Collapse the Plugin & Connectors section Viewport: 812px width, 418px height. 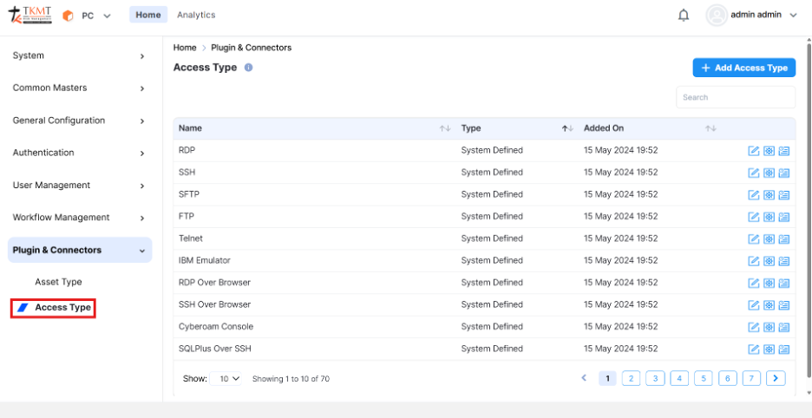point(80,250)
